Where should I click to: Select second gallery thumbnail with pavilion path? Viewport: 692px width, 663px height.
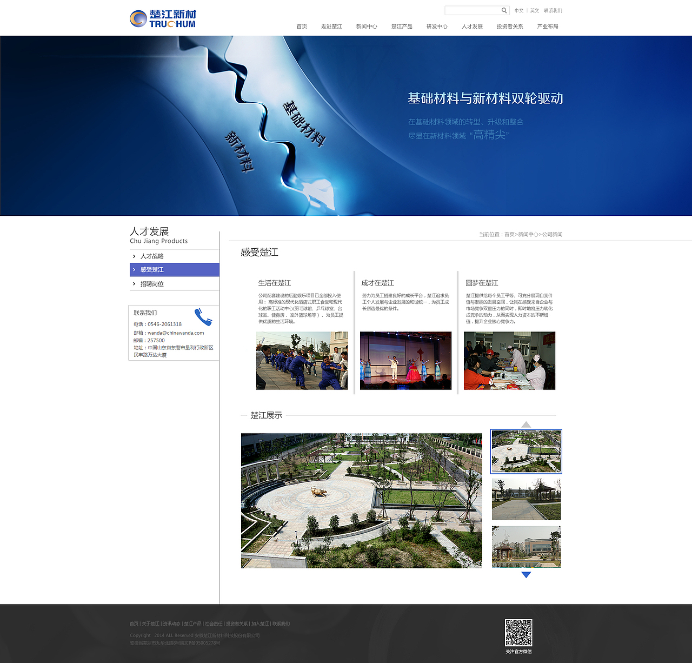tap(526, 499)
